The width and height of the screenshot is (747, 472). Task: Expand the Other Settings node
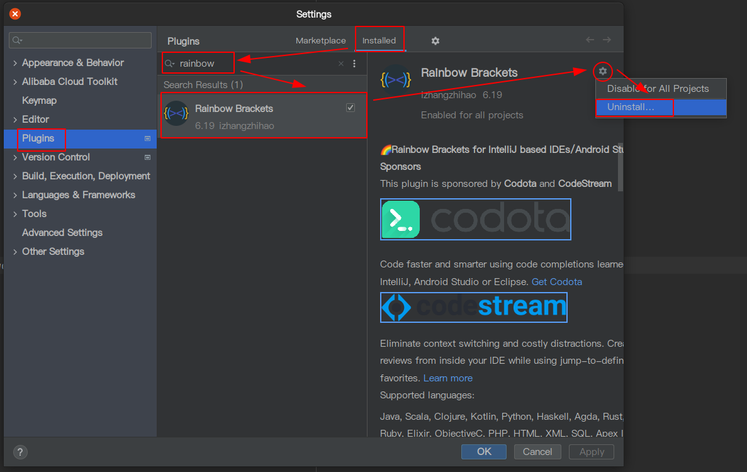coord(14,252)
